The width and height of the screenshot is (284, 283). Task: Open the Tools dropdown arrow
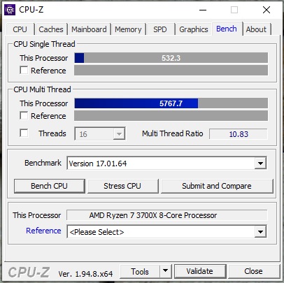[166, 271]
